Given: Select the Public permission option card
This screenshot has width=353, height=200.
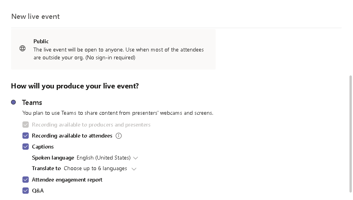Looking at the screenshot, I should (x=113, y=50).
